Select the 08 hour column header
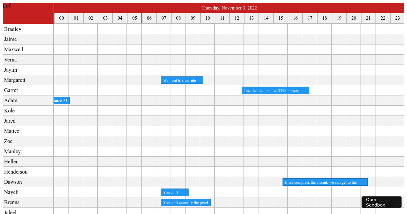This screenshot has width=407, height=214. [x=178, y=18]
